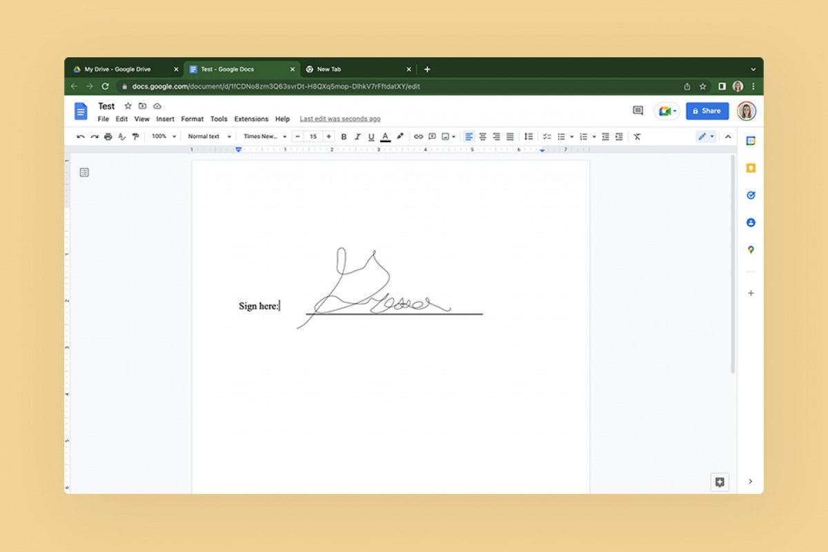
Task: Show the document outline icon
Action: point(84,172)
